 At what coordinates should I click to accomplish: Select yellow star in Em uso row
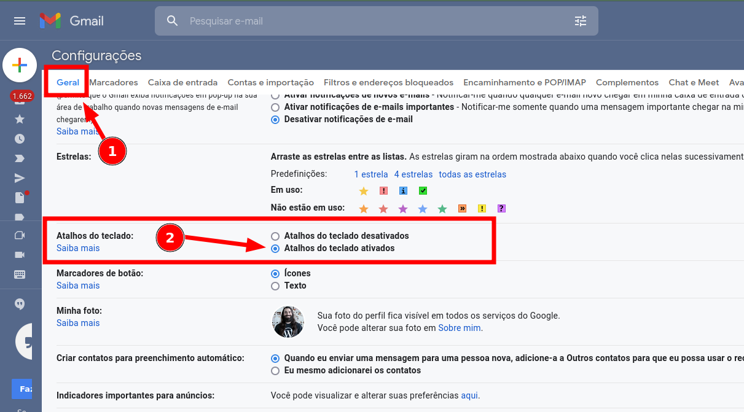click(x=364, y=191)
